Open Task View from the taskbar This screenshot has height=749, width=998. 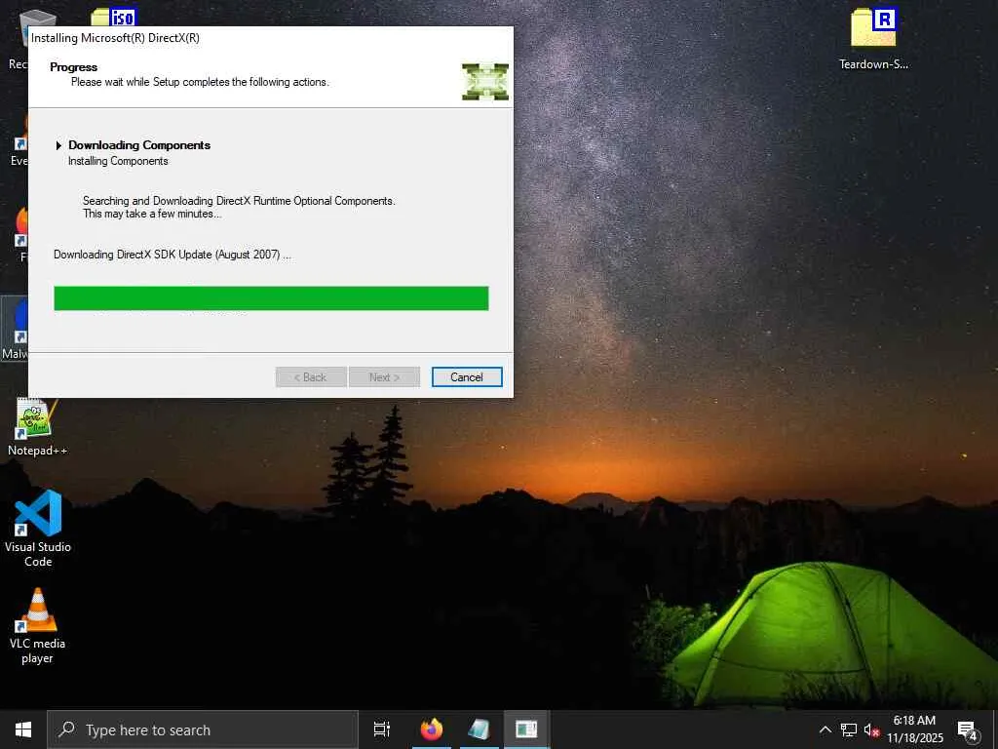pyautogui.click(x=382, y=729)
